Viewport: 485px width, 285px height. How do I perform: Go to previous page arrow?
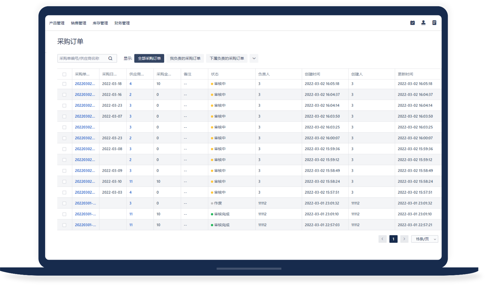[382, 239]
